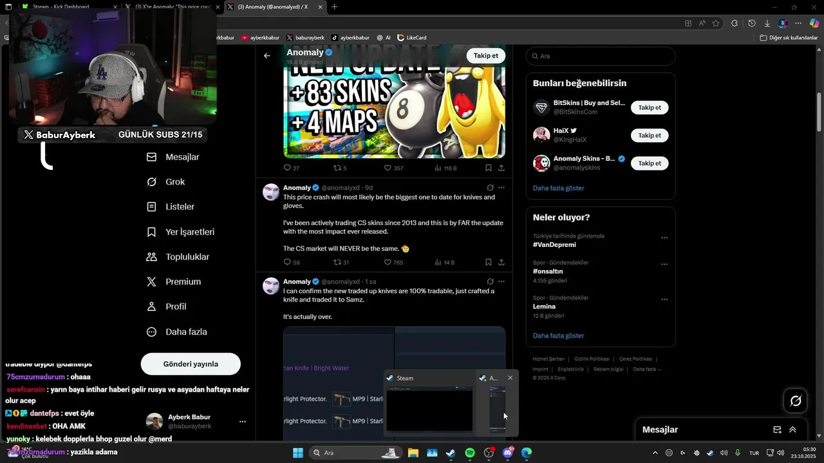Screen dimensions: 824x463
Task: Open Discord from the taskbar
Action: tap(508, 453)
